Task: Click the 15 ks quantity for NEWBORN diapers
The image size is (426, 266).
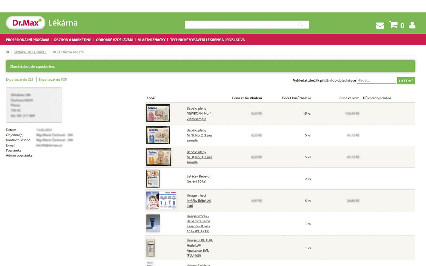Action: pos(307,113)
